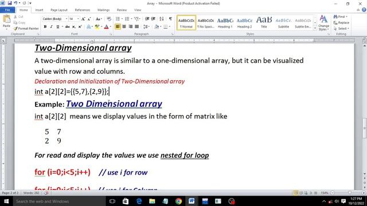The width and height of the screenshot is (367, 206).
Task: Apply the Heading 1 style
Action: point(225,23)
